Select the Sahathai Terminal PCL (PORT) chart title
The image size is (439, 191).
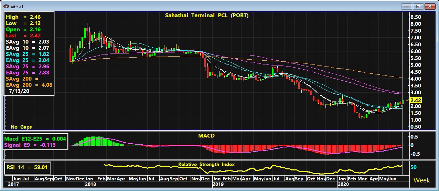(x=206, y=15)
